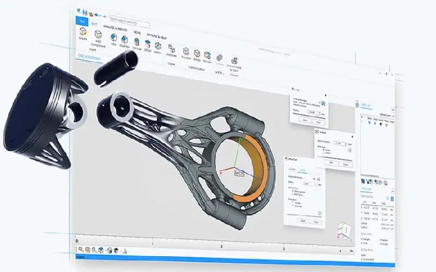
Task: Click the right button in Offset Part dialog
Action: pyautogui.click(x=316, y=222)
